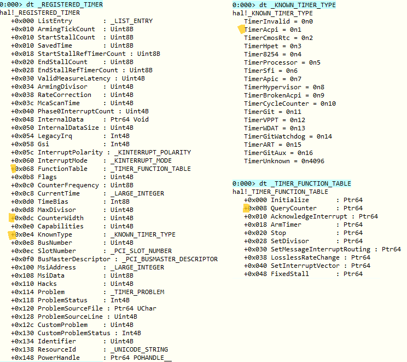Click the _PCI_BUSMASTER_DESCRIPTOR type name
The image size is (407, 362).
click(170, 259)
